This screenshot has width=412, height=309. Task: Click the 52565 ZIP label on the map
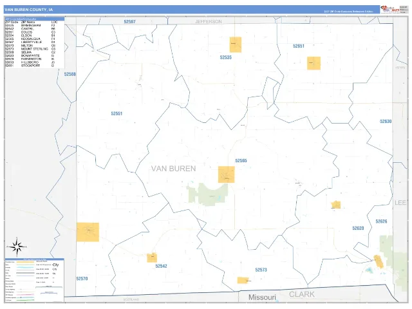[241, 160]
